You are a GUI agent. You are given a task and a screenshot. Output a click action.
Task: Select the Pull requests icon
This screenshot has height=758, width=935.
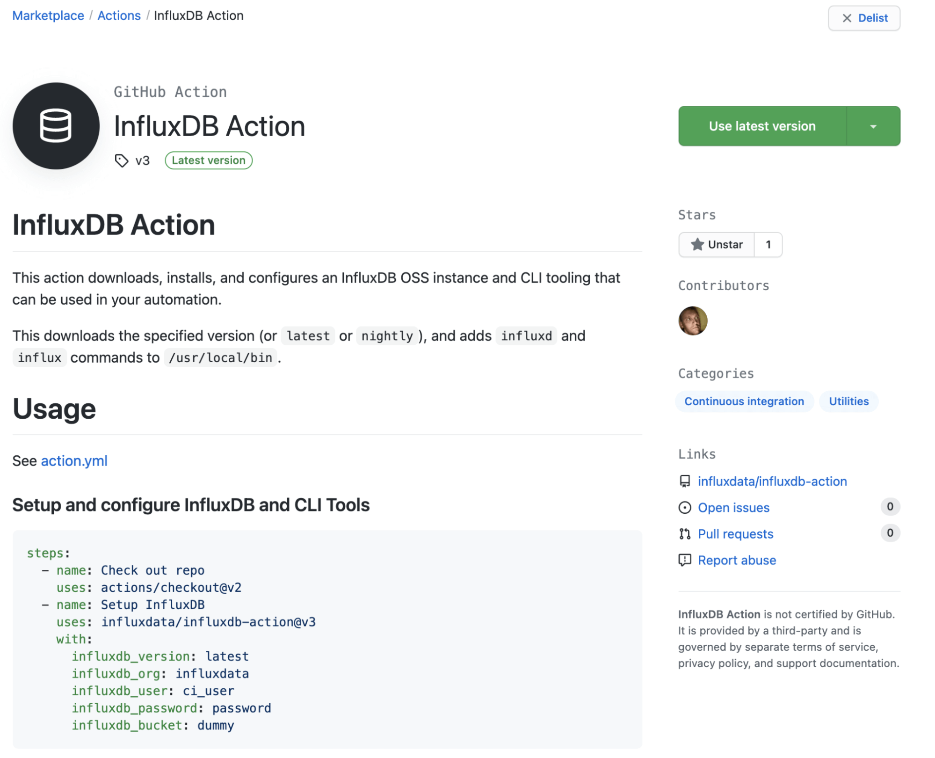pos(684,533)
